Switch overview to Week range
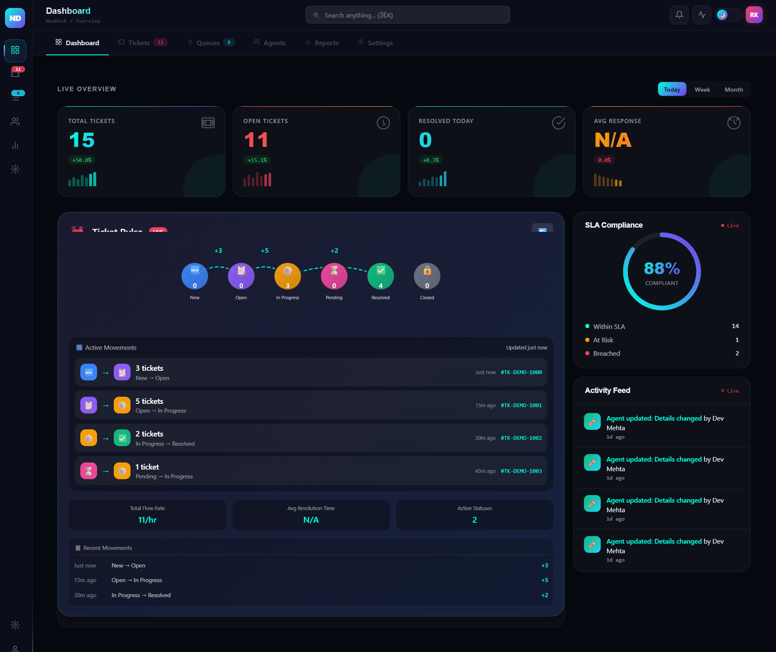 (x=702, y=90)
